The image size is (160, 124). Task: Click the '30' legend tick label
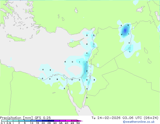[55, 123]
